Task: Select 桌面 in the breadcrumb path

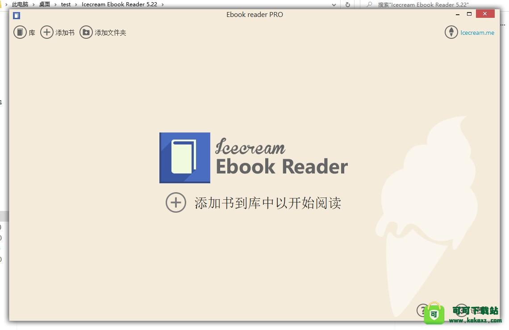Action: click(44, 4)
